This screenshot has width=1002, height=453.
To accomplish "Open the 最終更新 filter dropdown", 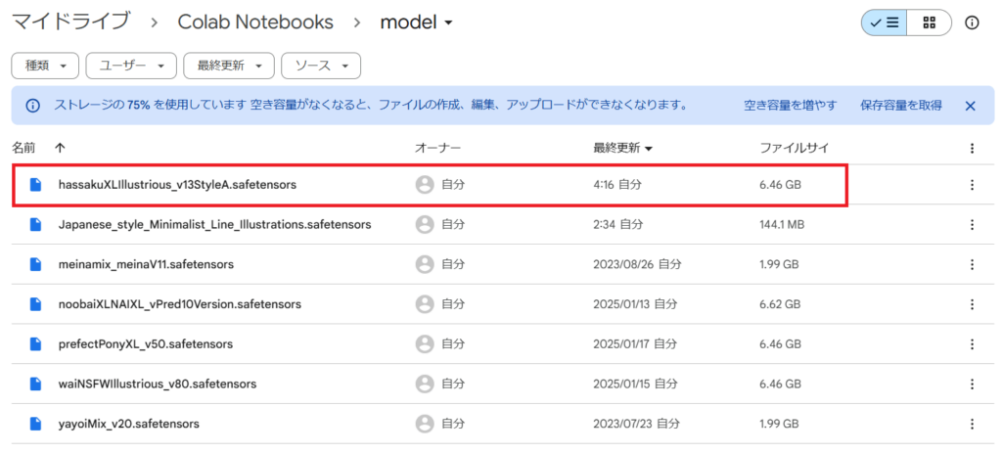I will tap(229, 66).
